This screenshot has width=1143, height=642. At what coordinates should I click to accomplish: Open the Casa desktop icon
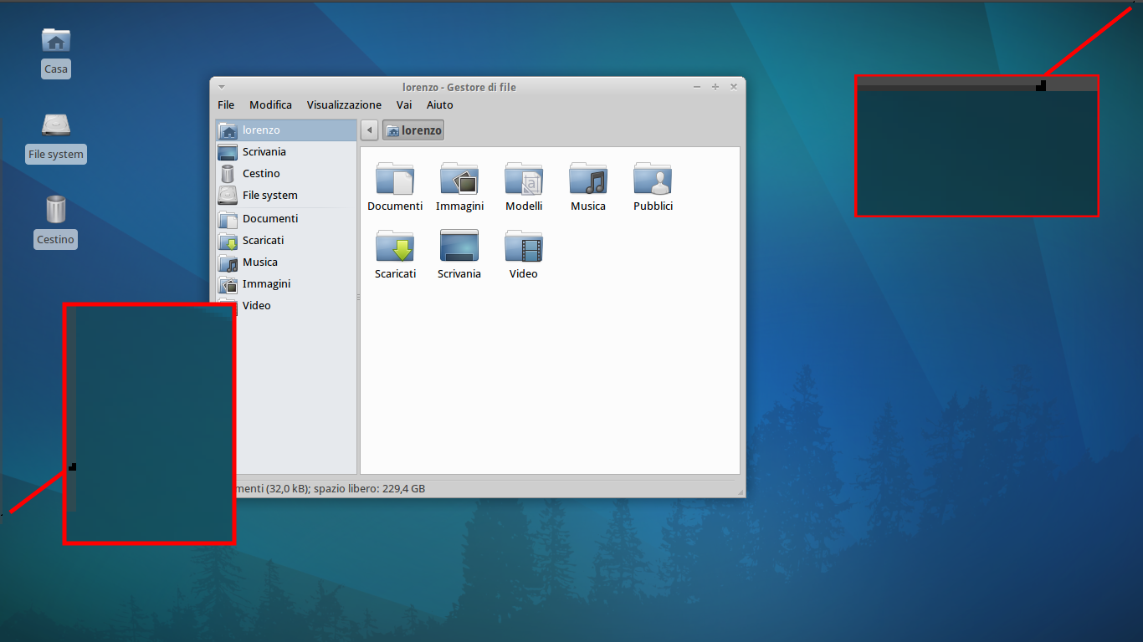[x=56, y=41]
